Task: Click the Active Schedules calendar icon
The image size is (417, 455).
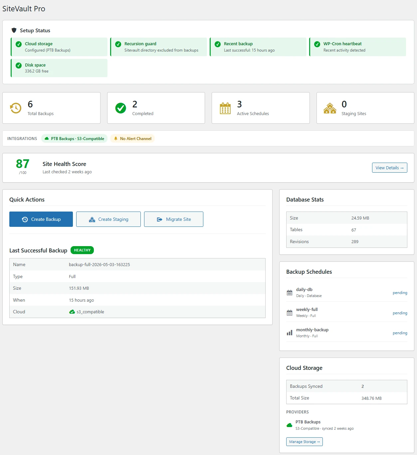Action: (x=225, y=108)
